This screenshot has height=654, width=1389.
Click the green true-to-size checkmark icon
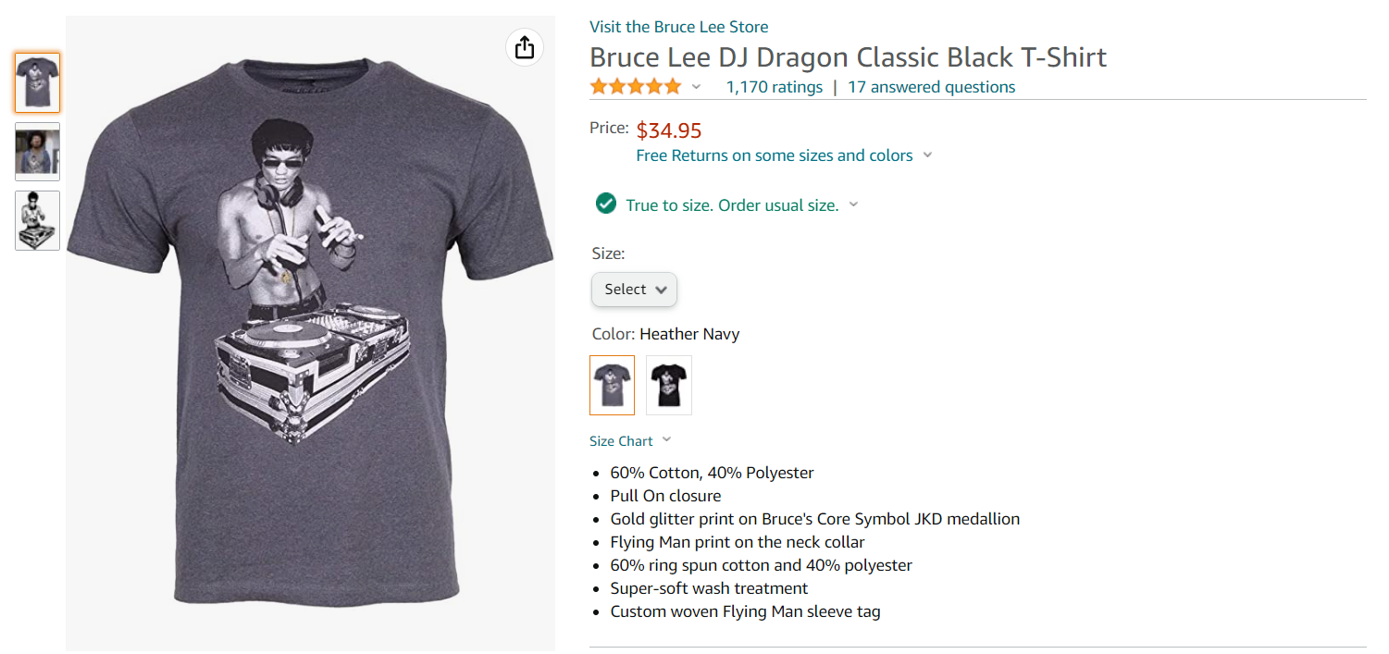pyautogui.click(x=606, y=204)
